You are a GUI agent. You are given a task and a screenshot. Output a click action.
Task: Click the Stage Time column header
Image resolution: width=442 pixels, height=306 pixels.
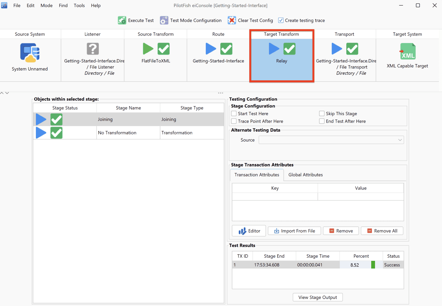[x=318, y=256]
